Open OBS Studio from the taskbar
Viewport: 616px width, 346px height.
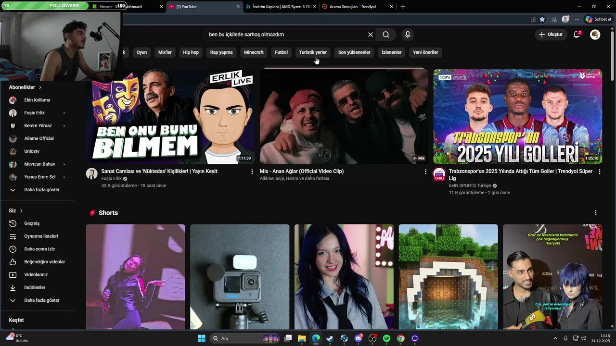pyautogui.click(x=372, y=338)
